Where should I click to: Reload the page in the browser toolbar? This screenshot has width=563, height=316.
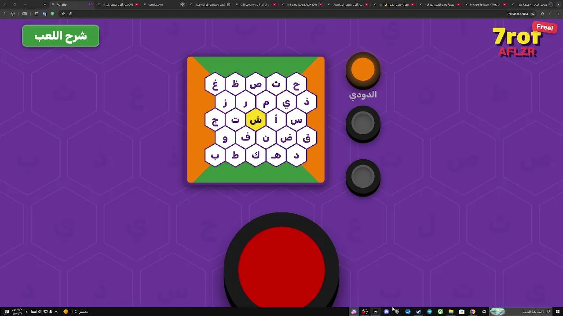coord(542,14)
